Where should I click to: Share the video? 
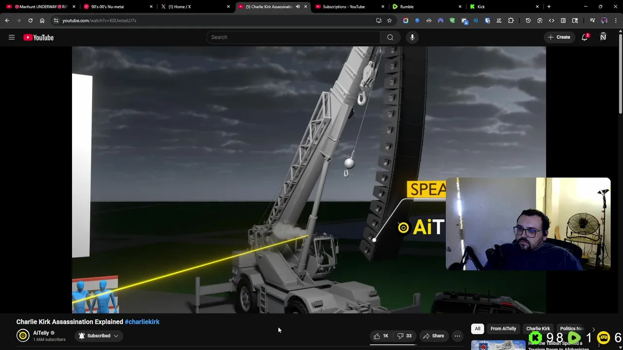433,336
